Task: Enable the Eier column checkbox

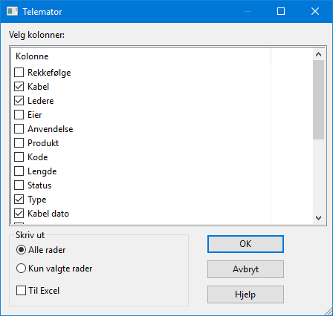Action: pos(19,115)
